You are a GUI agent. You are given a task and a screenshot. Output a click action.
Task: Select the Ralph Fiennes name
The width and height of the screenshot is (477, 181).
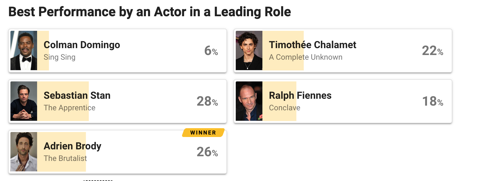pyautogui.click(x=300, y=95)
